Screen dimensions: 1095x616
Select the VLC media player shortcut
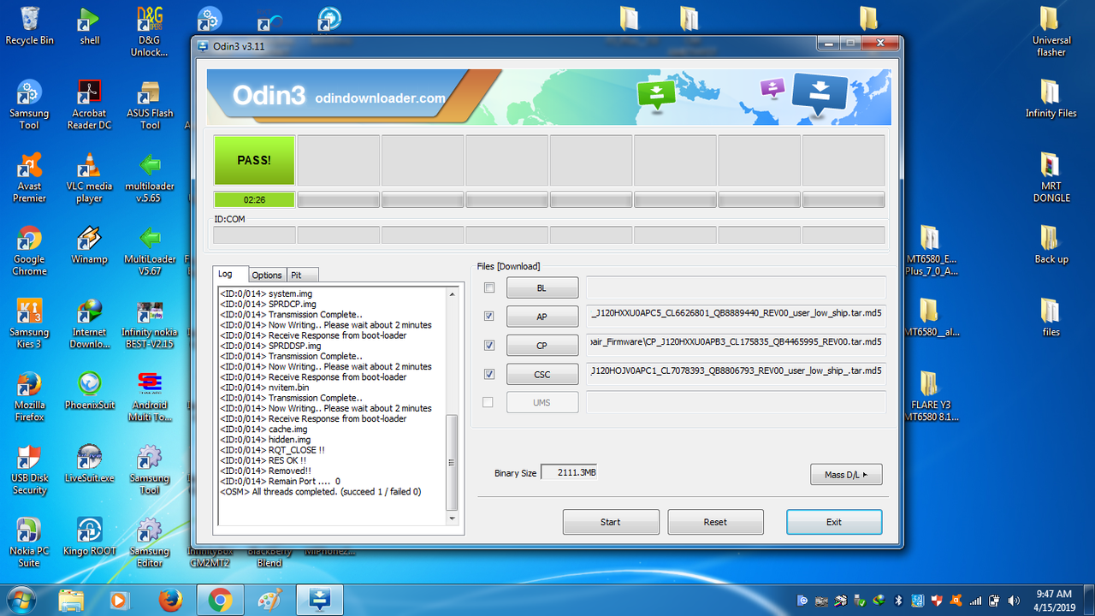(x=89, y=177)
